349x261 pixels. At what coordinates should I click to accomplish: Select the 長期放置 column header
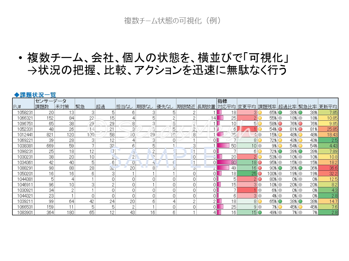[x=206, y=107]
